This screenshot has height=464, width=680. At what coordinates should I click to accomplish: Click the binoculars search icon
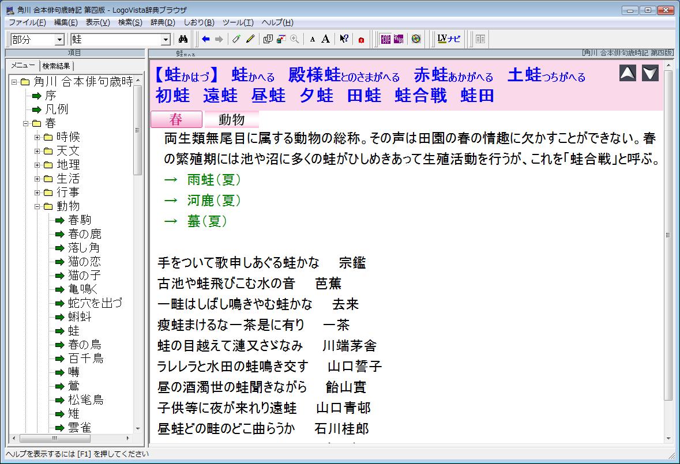tap(183, 39)
